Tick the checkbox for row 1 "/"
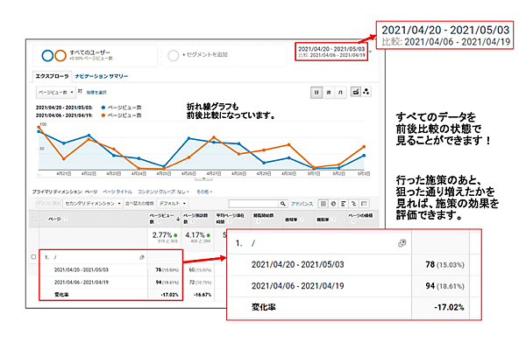 pos(34,257)
